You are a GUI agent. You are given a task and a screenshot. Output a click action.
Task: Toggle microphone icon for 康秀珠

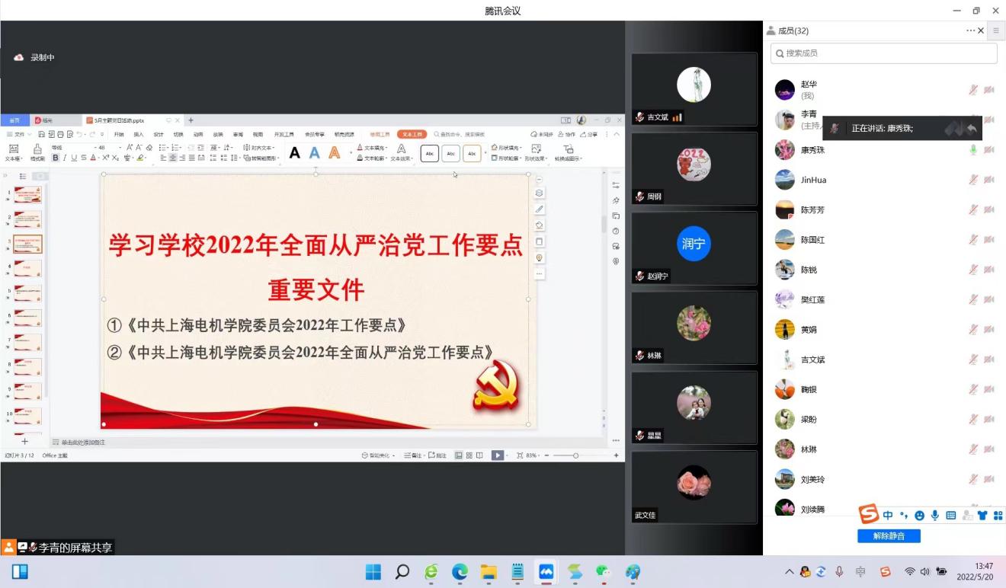973,150
